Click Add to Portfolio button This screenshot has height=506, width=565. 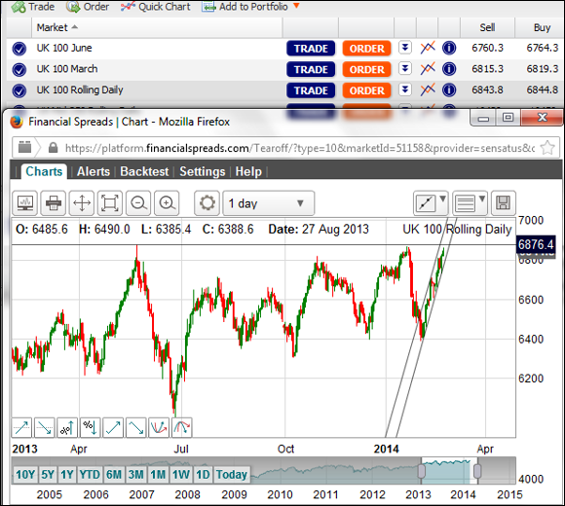[245, 7]
